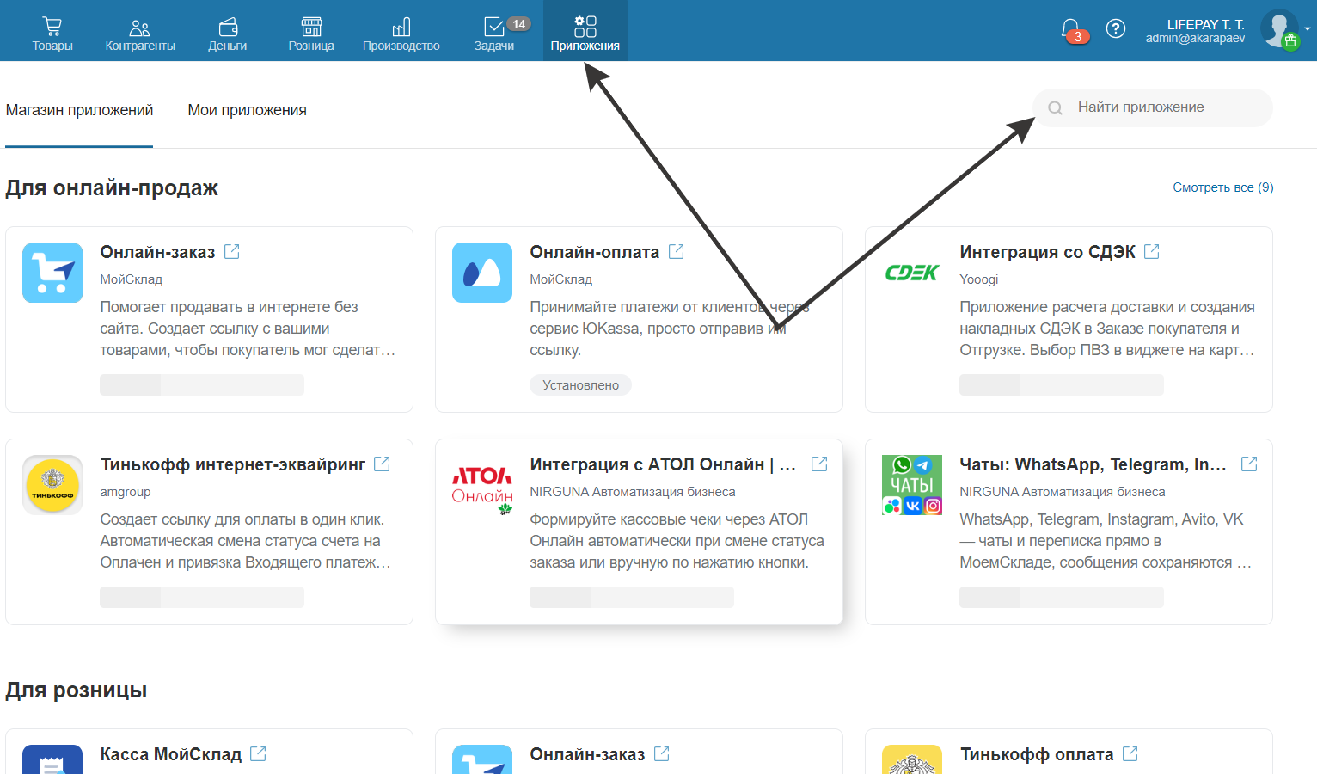Expand the account dropdown arrow beside avatar
This screenshot has width=1317, height=774.
point(1308,29)
